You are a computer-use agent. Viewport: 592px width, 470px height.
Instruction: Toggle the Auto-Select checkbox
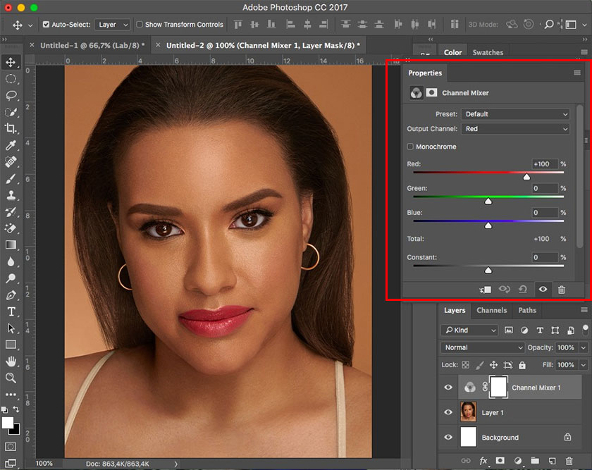coord(47,25)
